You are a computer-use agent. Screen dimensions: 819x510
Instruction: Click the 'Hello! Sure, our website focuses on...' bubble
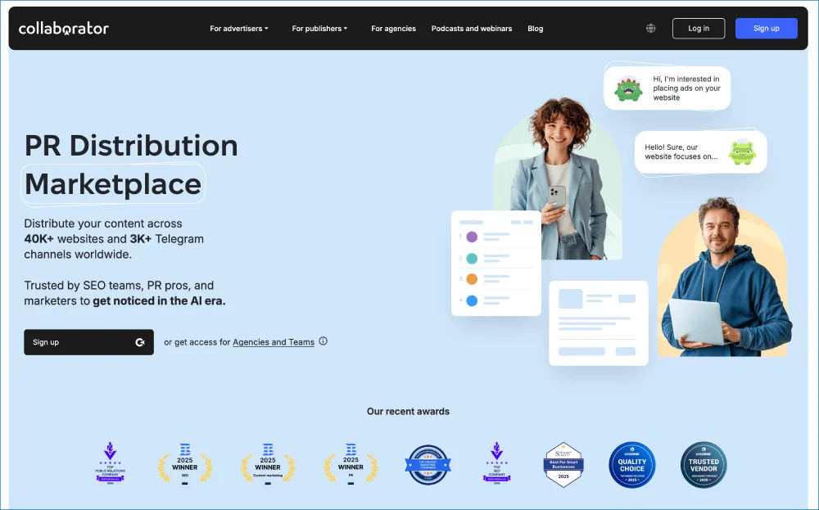(x=700, y=152)
